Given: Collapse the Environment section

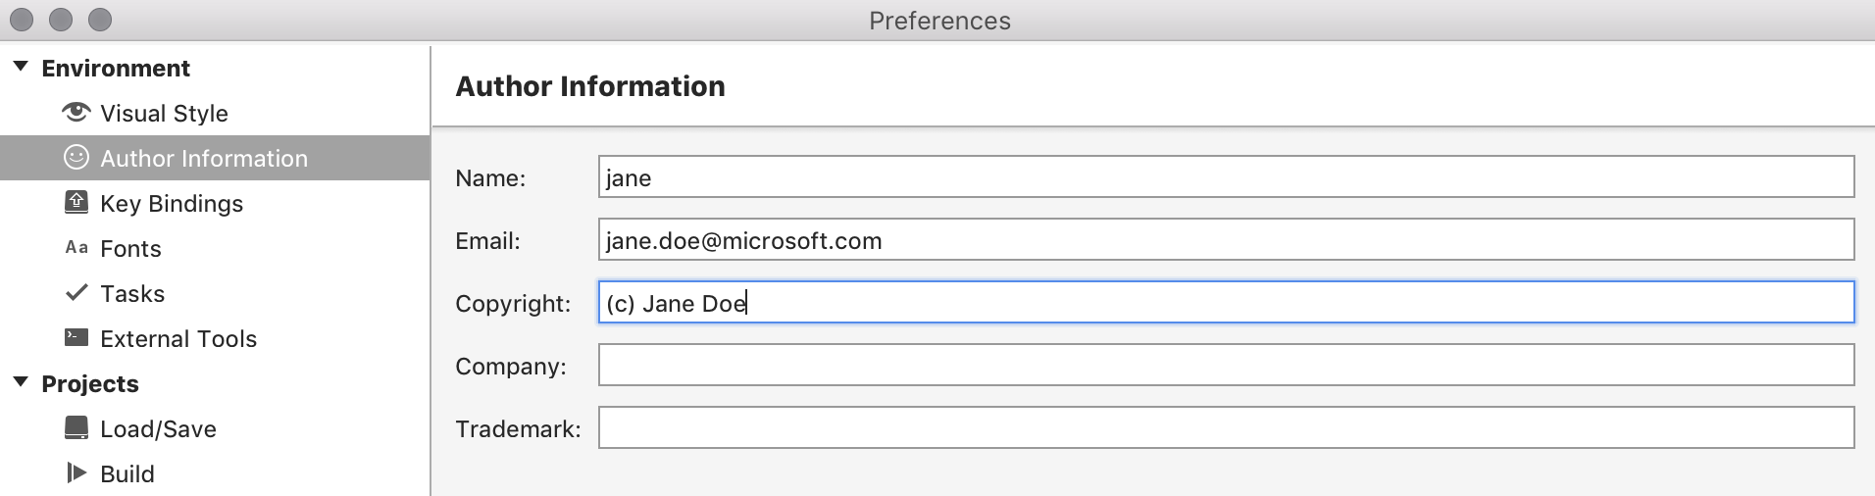Looking at the screenshot, I should [x=21, y=68].
